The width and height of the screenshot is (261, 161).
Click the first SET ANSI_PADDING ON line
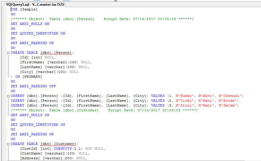(x=32, y=43)
